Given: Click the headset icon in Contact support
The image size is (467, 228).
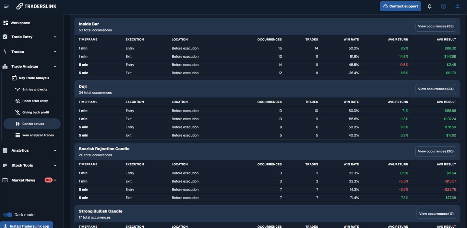Looking at the screenshot, I should tap(385, 6).
